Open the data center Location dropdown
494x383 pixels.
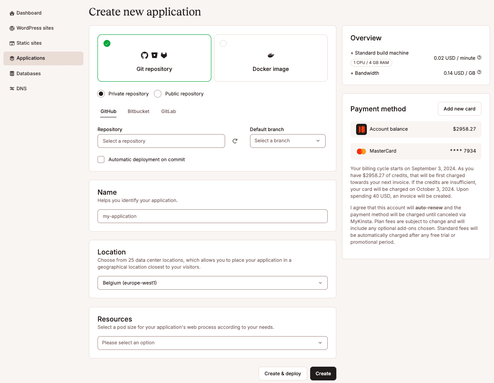click(x=212, y=283)
